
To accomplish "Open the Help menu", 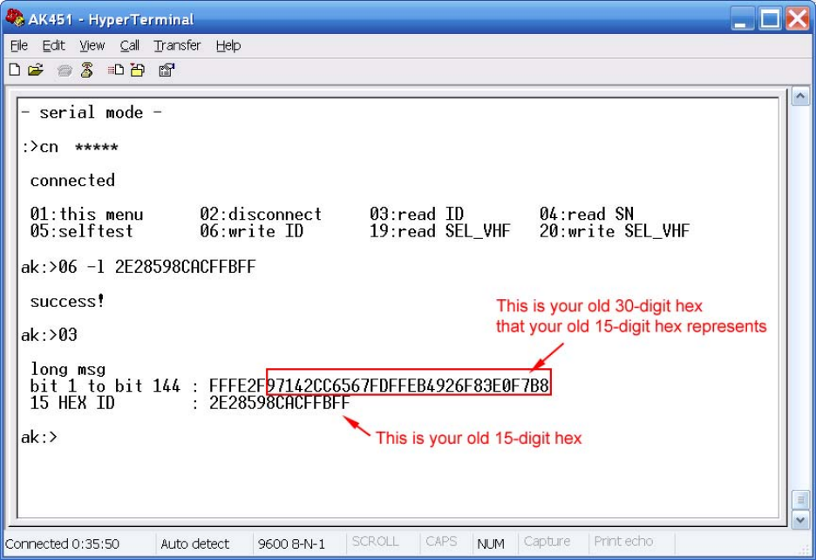I will pos(228,45).
